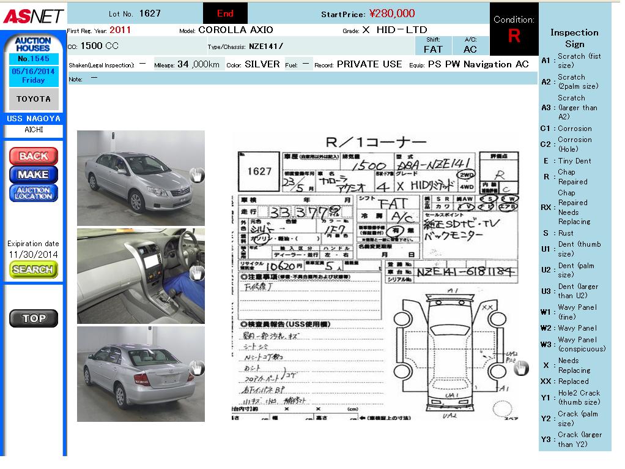Open the AUCTION LOCATION button

click(x=33, y=193)
